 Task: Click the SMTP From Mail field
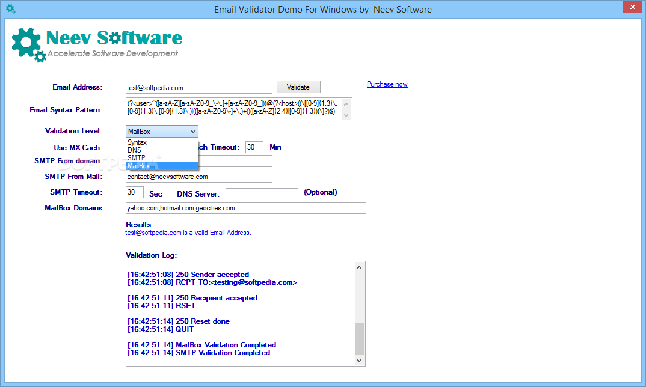pos(199,177)
